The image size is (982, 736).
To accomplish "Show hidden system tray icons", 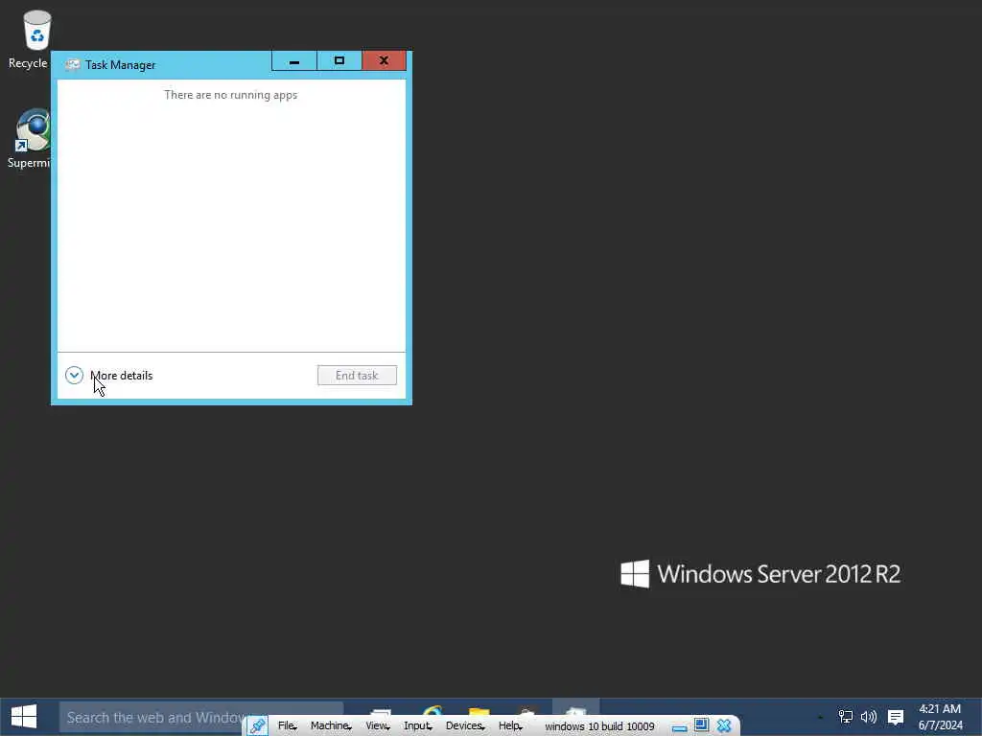I will point(821,717).
